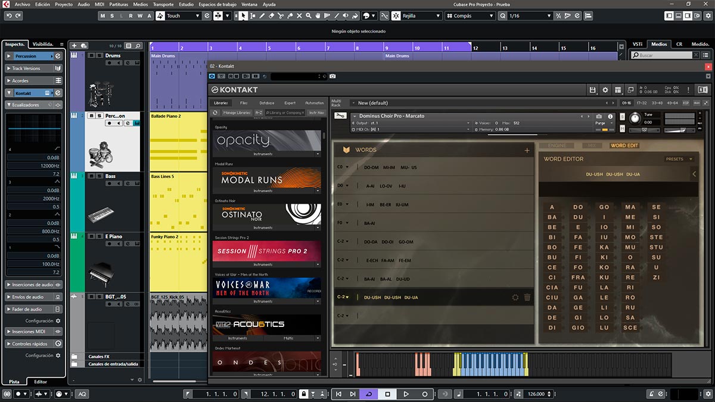Toggle global Solo (S) in toolbar
This screenshot has width=715, height=402.
click(112, 15)
